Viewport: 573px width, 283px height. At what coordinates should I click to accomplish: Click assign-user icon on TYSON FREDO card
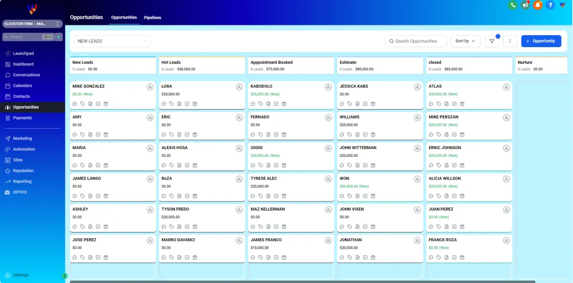[239, 210]
